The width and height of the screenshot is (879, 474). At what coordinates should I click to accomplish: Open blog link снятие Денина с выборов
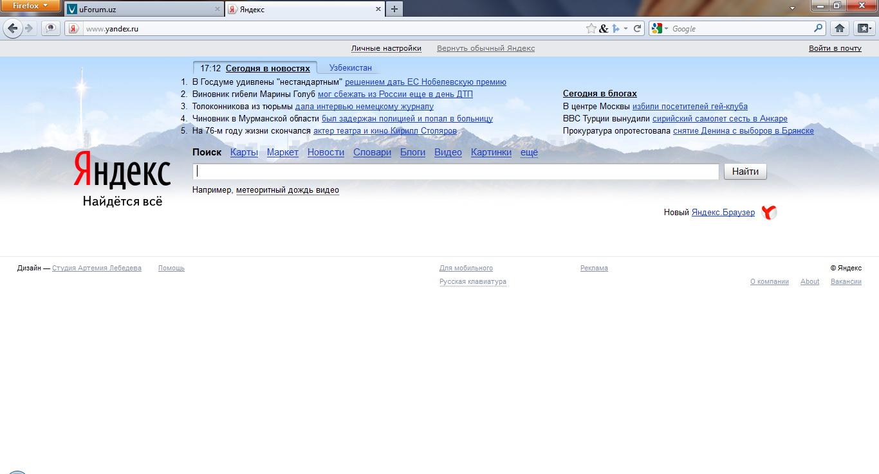pyautogui.click(x=743, y=131)
